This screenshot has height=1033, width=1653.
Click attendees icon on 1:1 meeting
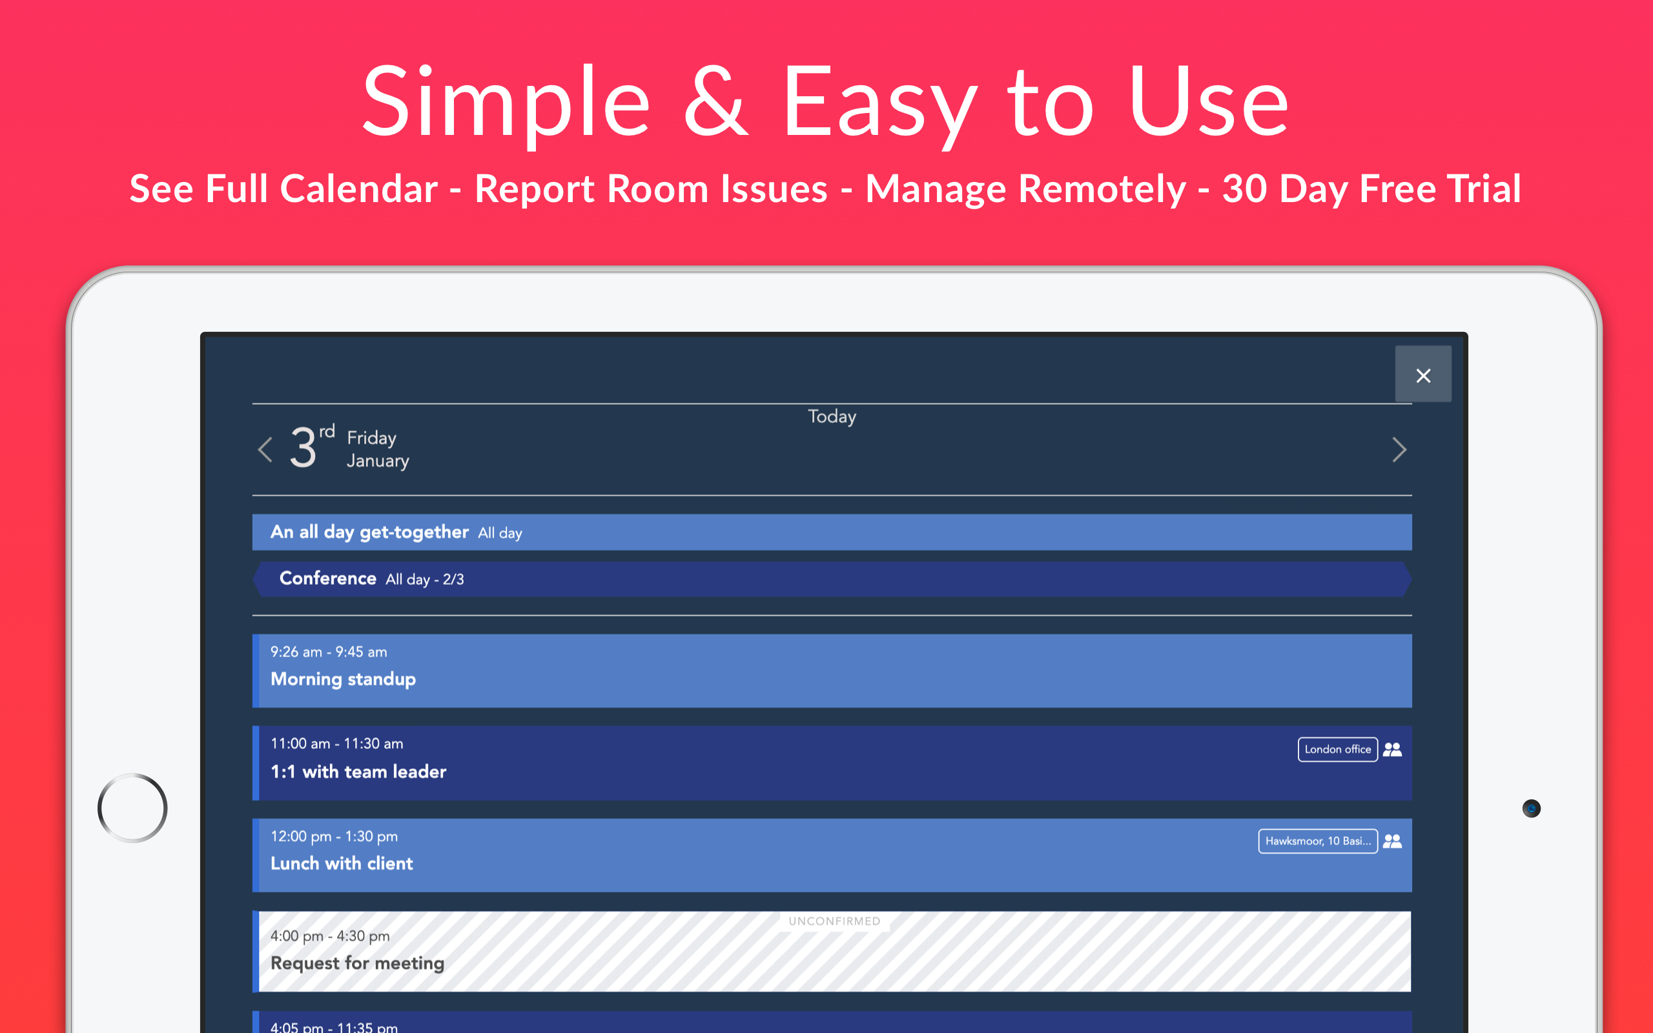tap(1392, 750)
